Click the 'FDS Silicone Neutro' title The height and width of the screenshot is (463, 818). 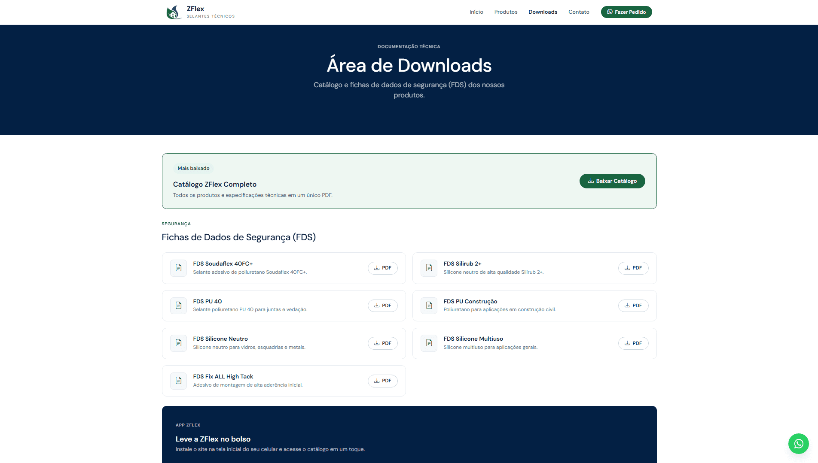pos(220,339)
